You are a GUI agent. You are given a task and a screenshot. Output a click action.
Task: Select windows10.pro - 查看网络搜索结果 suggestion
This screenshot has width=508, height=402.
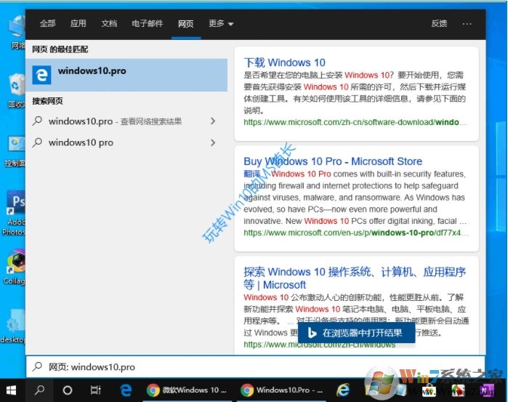(x=126, y=121)
